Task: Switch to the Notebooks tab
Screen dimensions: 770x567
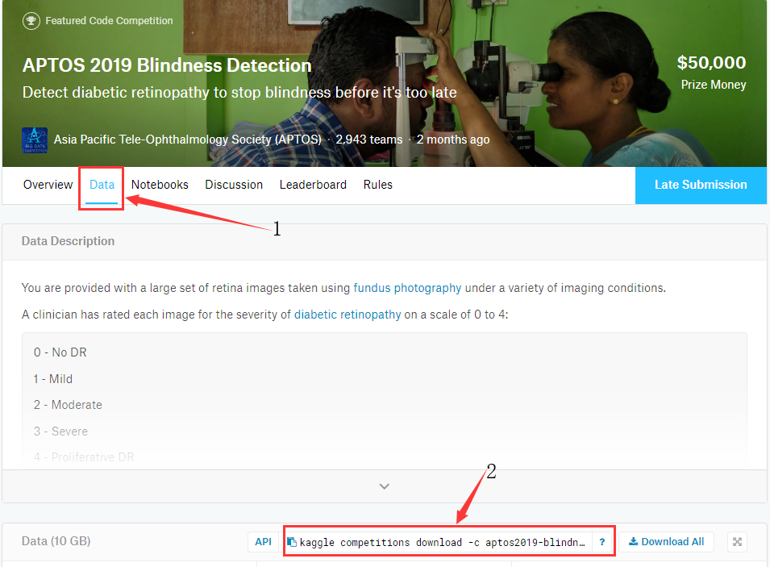Action: click(x=160, y=185)
